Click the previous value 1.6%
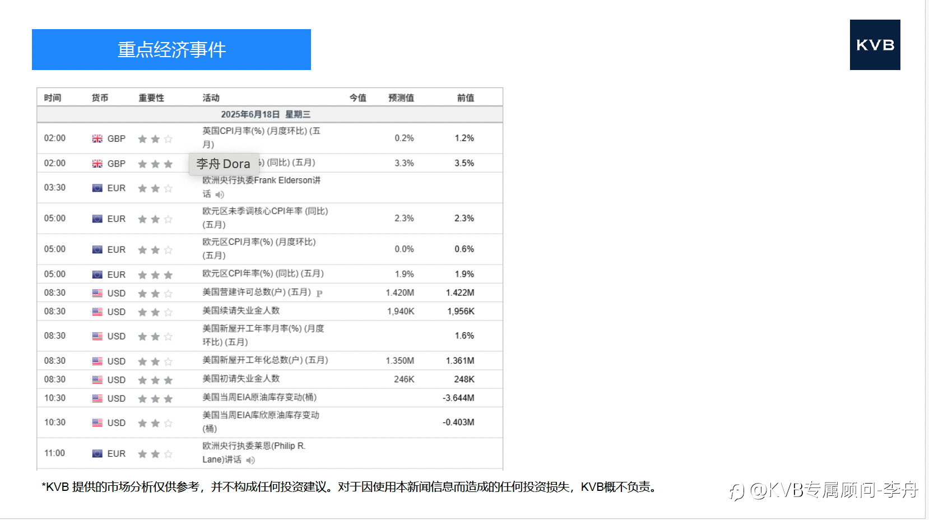Viewport: 929px width, 520px height. [464, 336]
